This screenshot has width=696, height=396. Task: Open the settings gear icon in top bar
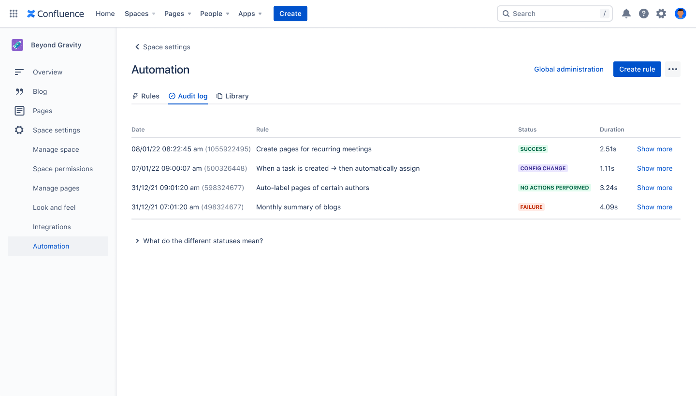coord(661,13)
